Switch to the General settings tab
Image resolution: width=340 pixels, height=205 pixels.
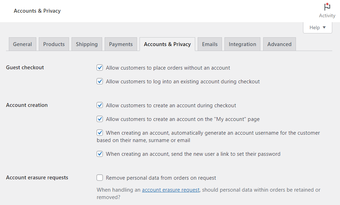click(22, 44)
